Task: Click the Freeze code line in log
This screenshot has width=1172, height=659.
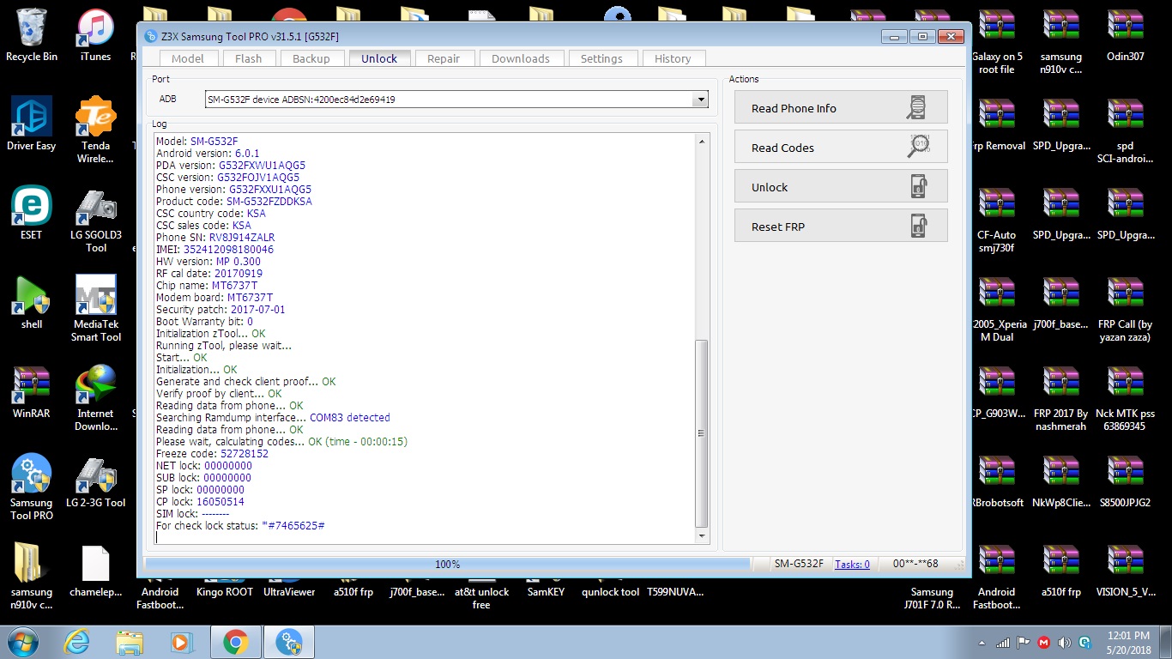Action: coord(212,454)
